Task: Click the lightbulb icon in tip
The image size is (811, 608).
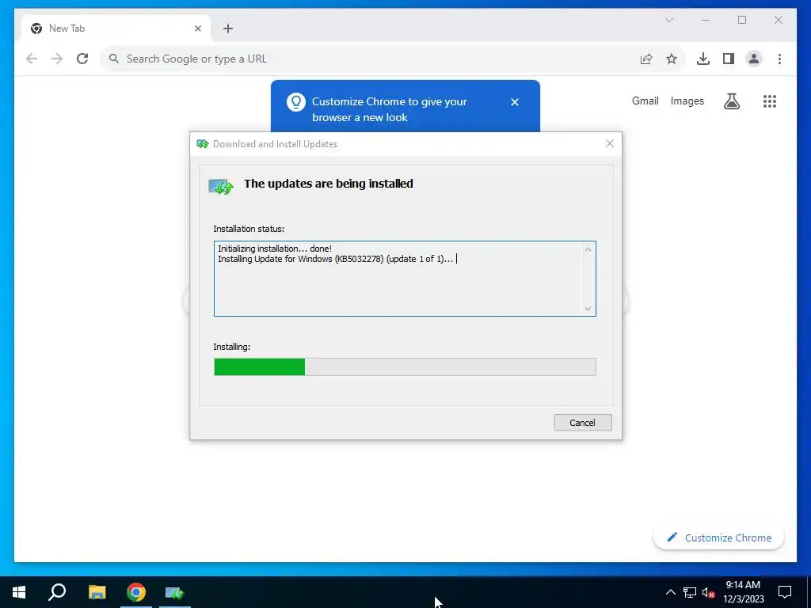Action: coord(296,102)
